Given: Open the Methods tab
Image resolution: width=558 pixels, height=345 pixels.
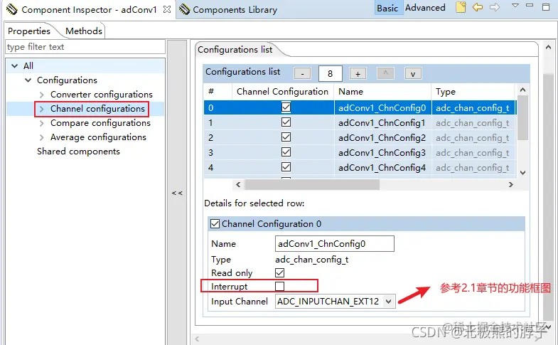Looking at the screenshot, I should (x=84, y=31).
